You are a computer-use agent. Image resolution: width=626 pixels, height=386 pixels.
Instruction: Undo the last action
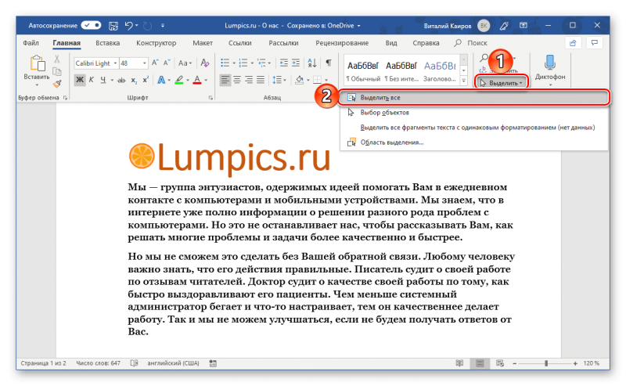click(x=128, y=26)
